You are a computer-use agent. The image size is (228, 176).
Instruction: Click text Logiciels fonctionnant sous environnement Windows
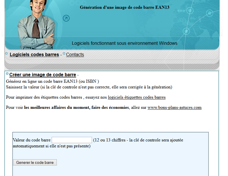(x=125, y=43)
